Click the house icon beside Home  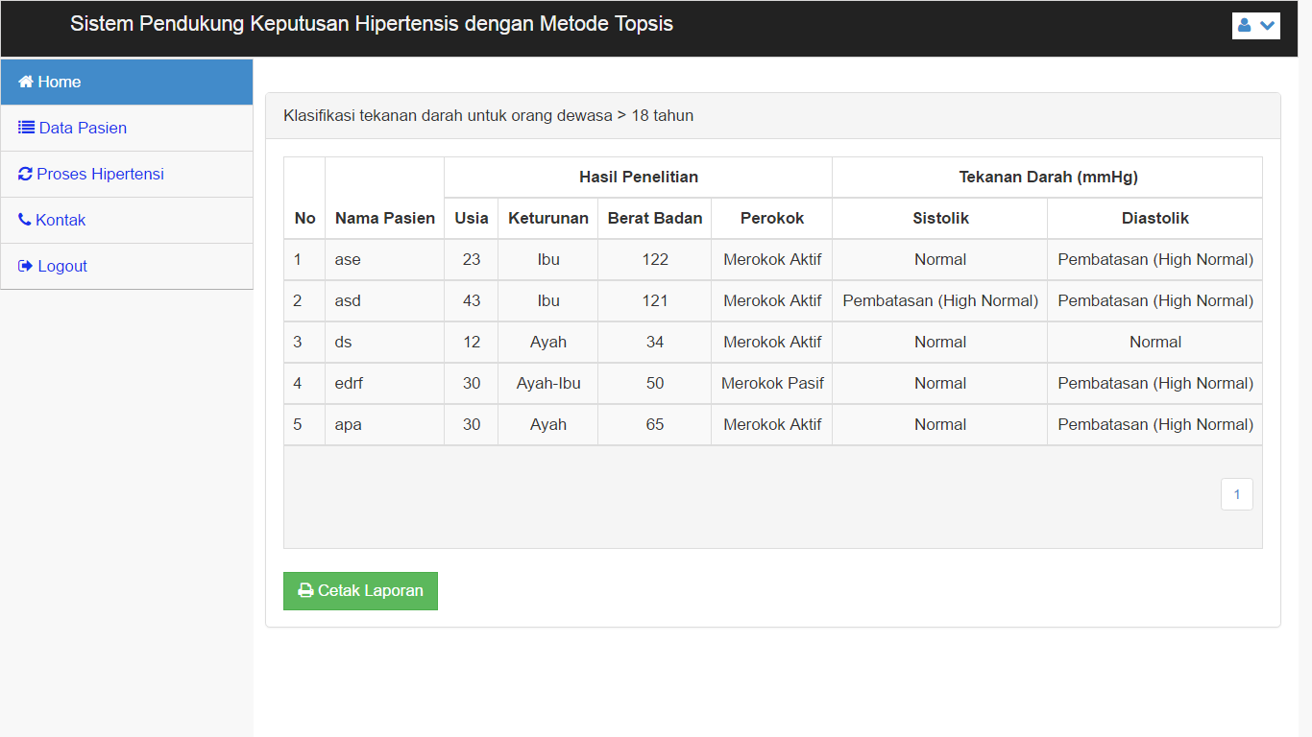26,82
